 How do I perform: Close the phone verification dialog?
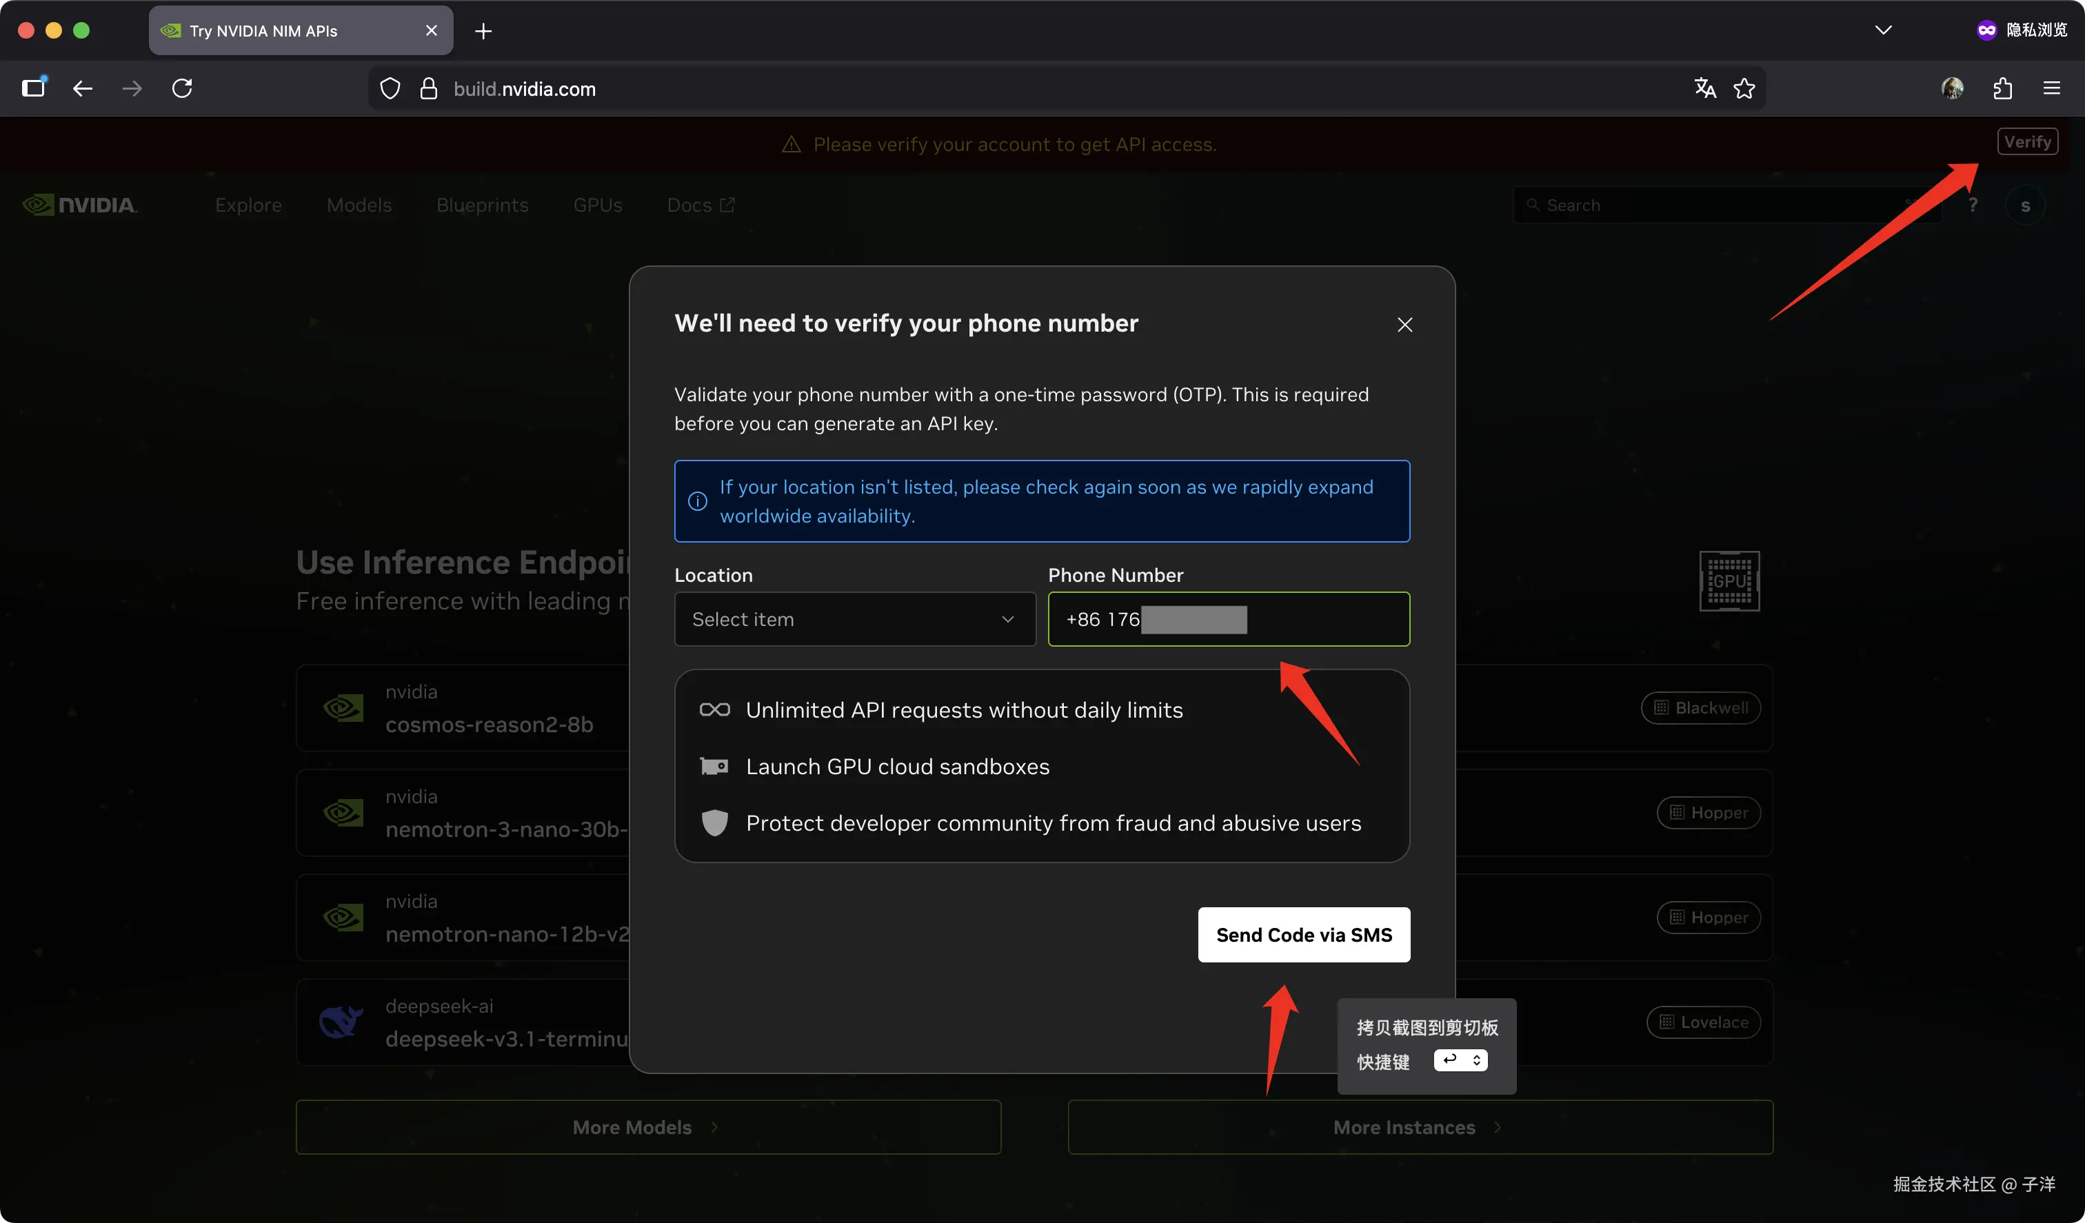(x=1404, y=325)
